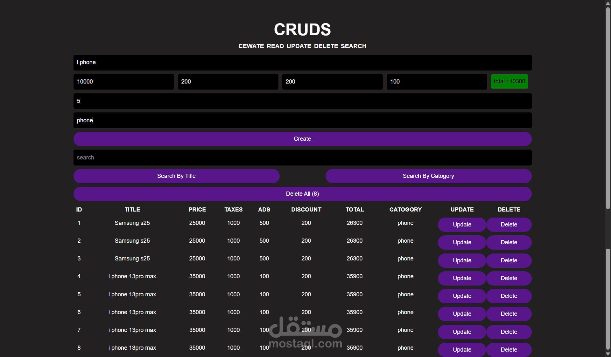Click the Create button
The width and height of the screenshot is (611, 357).
coord(302,139)
